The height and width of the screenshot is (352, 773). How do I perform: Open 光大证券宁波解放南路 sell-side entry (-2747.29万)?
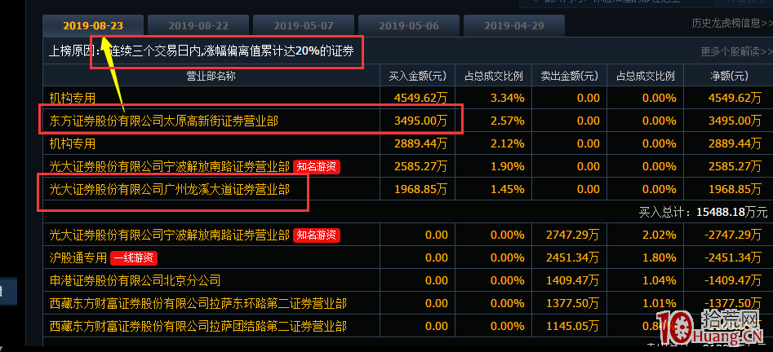pyautogui.click(x=169, y=235)
